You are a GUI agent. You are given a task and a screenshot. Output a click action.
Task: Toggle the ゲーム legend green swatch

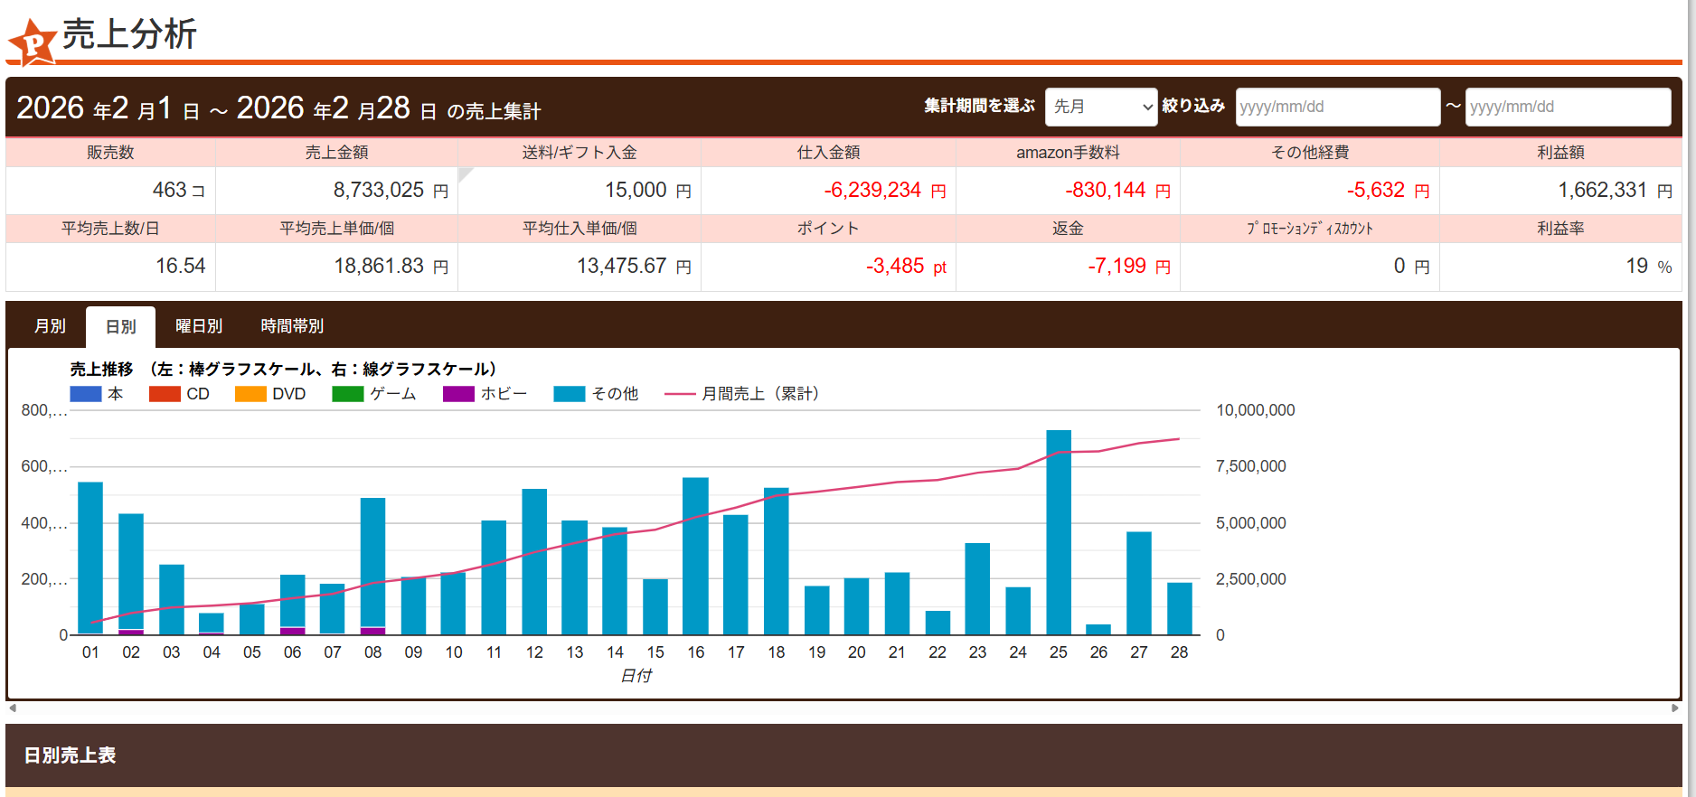[x=347, y=394]
